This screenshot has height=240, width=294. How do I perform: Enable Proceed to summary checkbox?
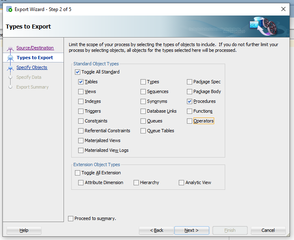click(71, 218)
